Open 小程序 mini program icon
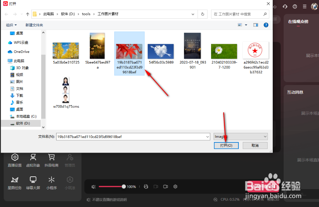Viewport: 319px width, 207px height. [x=51, y=183]
